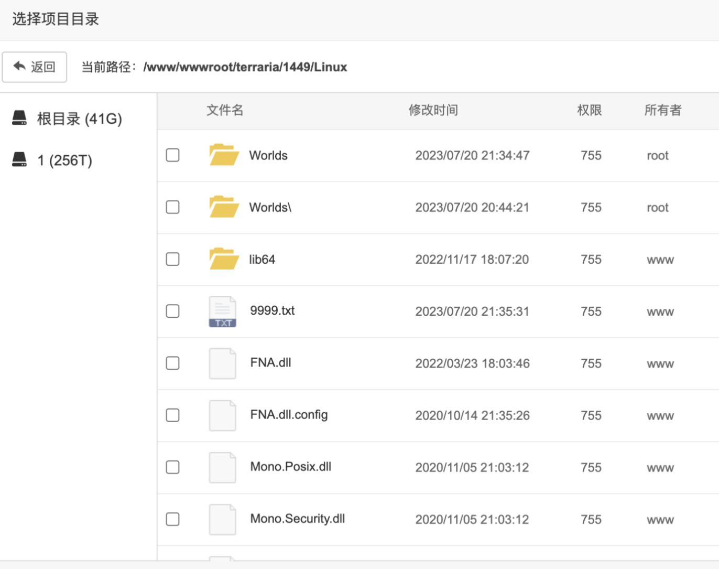
Task: Click the 9999.txt text file icon
Action: pyautogui.click(x=223, y=312)
